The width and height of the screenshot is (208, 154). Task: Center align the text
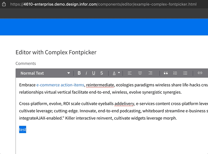click(140, 73)
